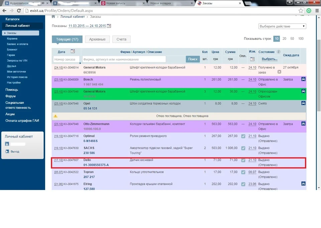Screen dimensions: 321x228
Task: Switch to Счета tab
Action: point(121,39)
